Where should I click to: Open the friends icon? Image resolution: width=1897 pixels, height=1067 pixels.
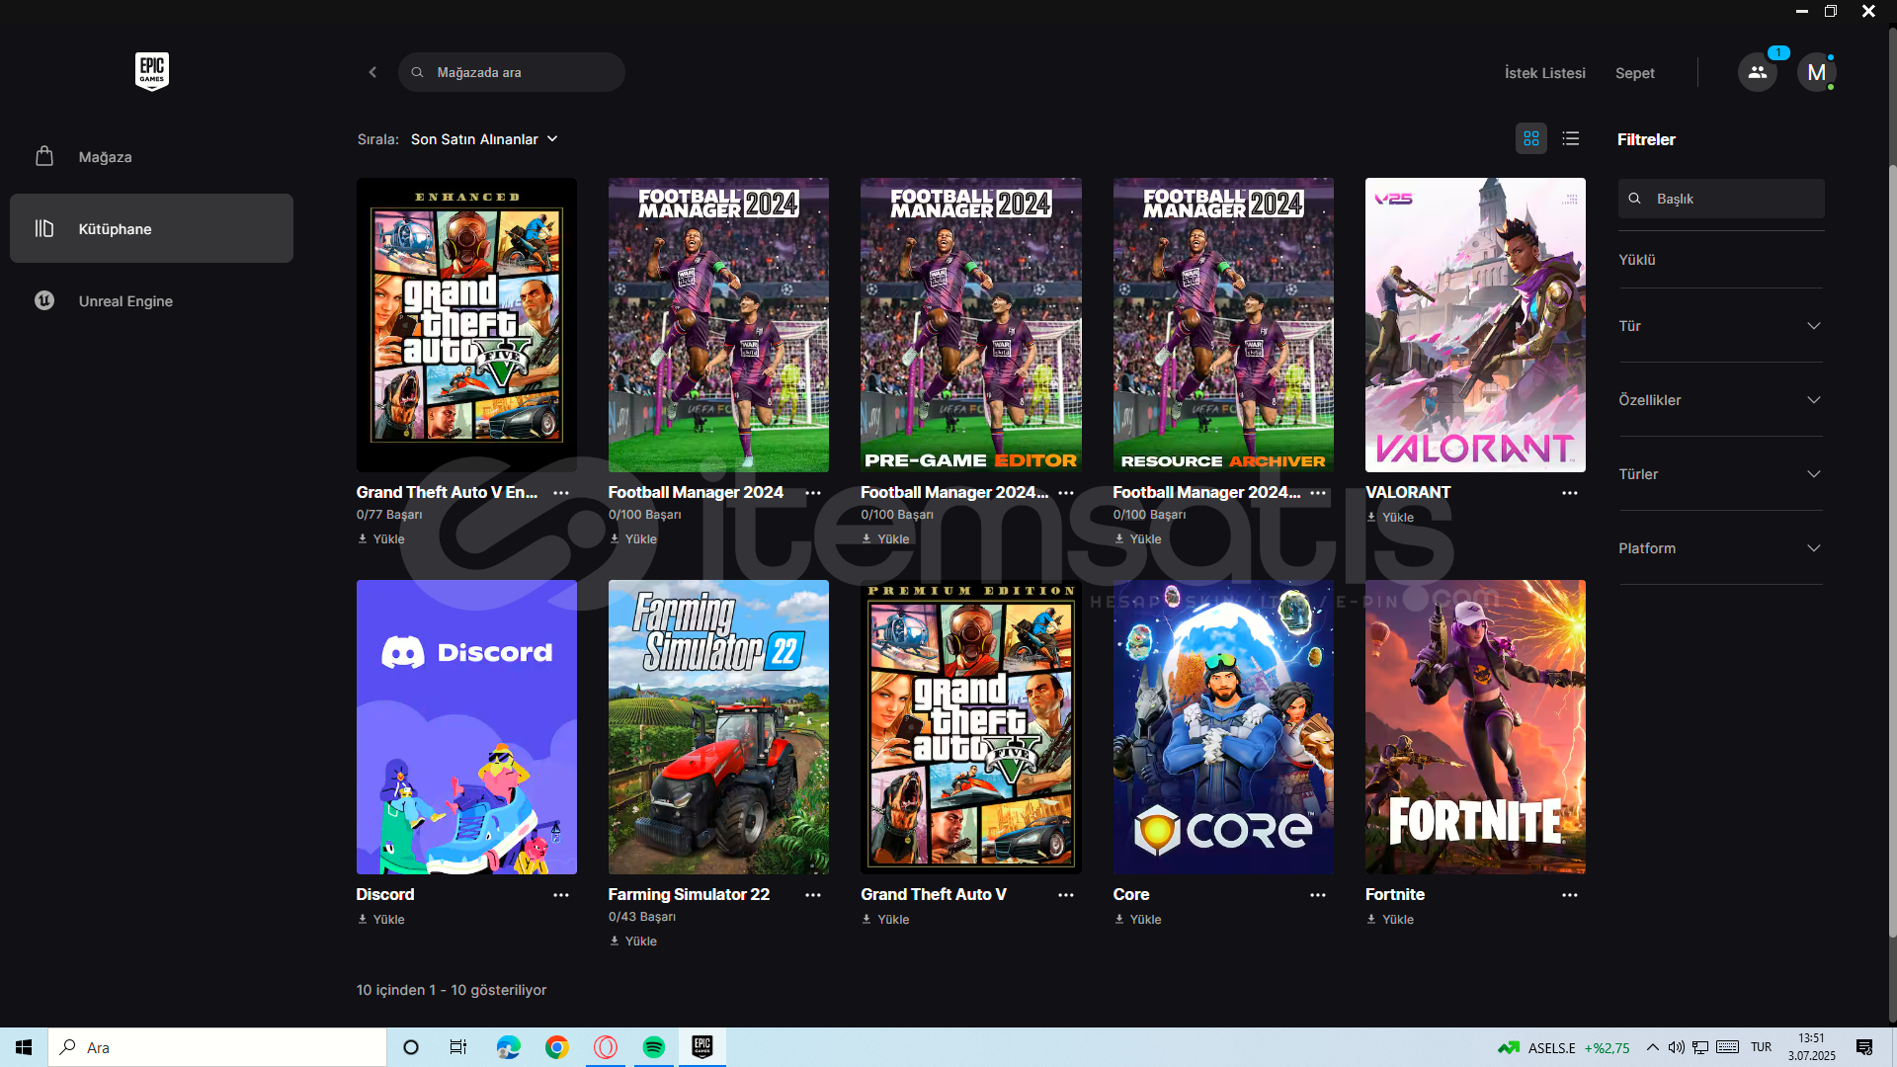point(1757,72)
